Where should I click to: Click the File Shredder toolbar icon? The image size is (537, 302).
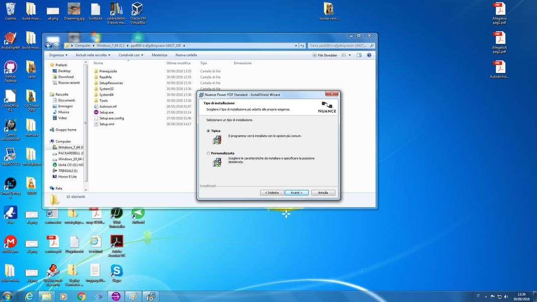coord(325,55)
